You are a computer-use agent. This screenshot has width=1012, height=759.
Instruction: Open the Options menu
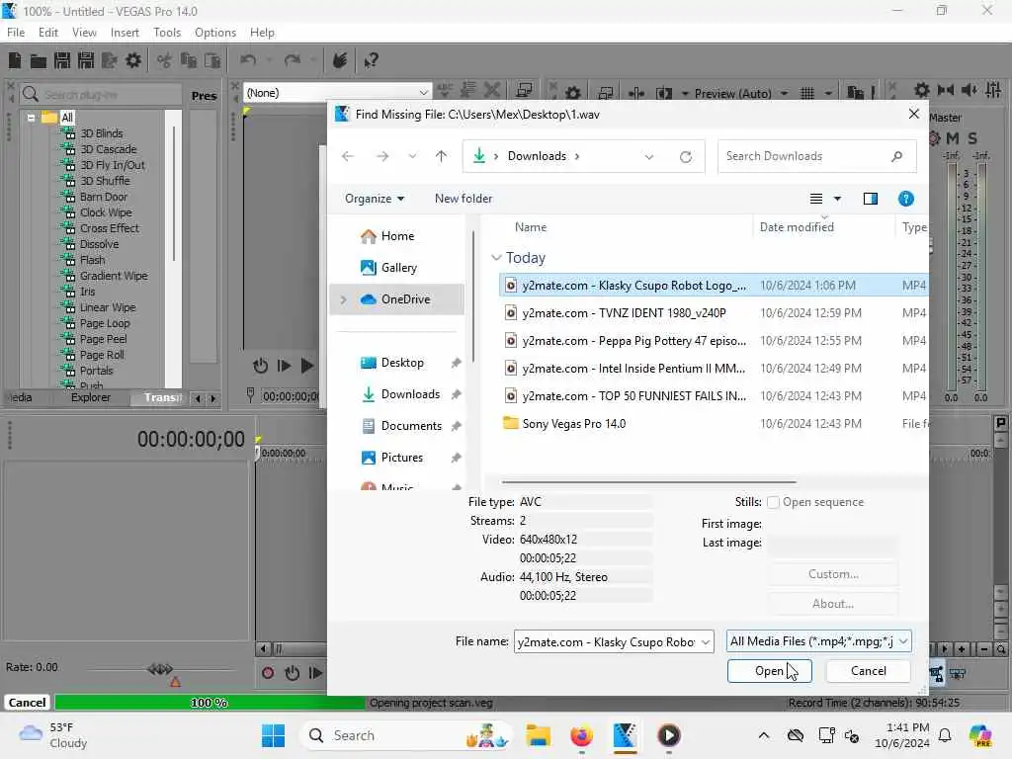[215, 33]
